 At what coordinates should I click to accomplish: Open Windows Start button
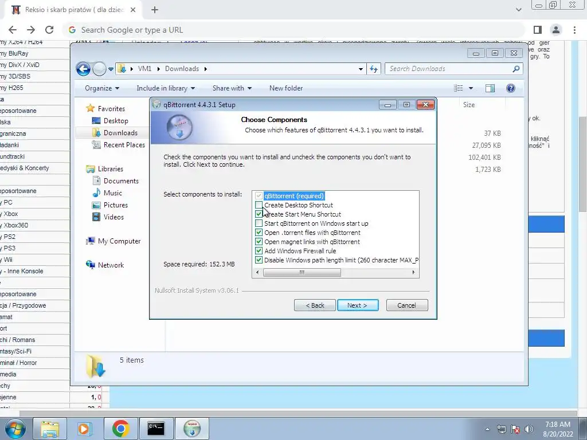point(15,429)
